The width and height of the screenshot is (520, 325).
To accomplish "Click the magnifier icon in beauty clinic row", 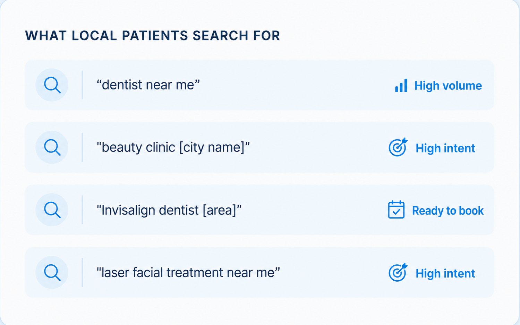I will coord(52,147).
